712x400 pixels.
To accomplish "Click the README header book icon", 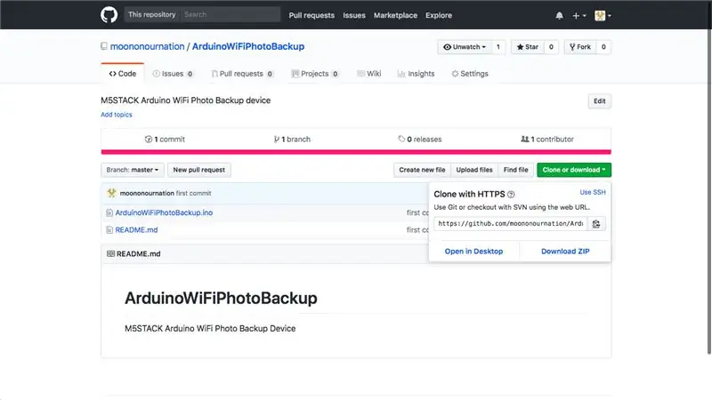I will (110, 254).
